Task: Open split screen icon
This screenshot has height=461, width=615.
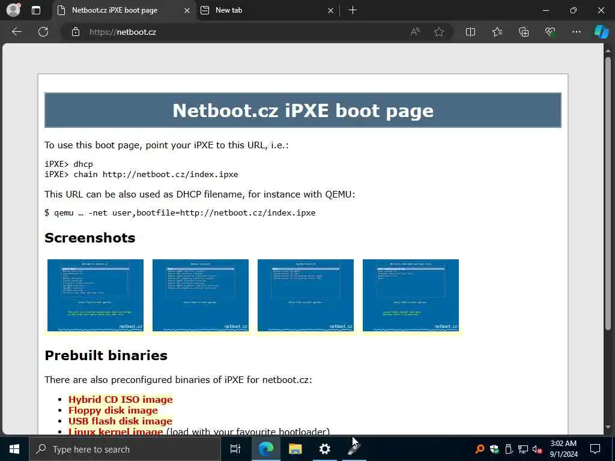Action: point(470,32)
